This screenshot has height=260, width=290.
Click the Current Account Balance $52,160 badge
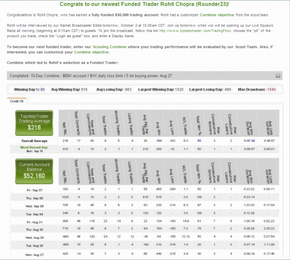(34, 171)
